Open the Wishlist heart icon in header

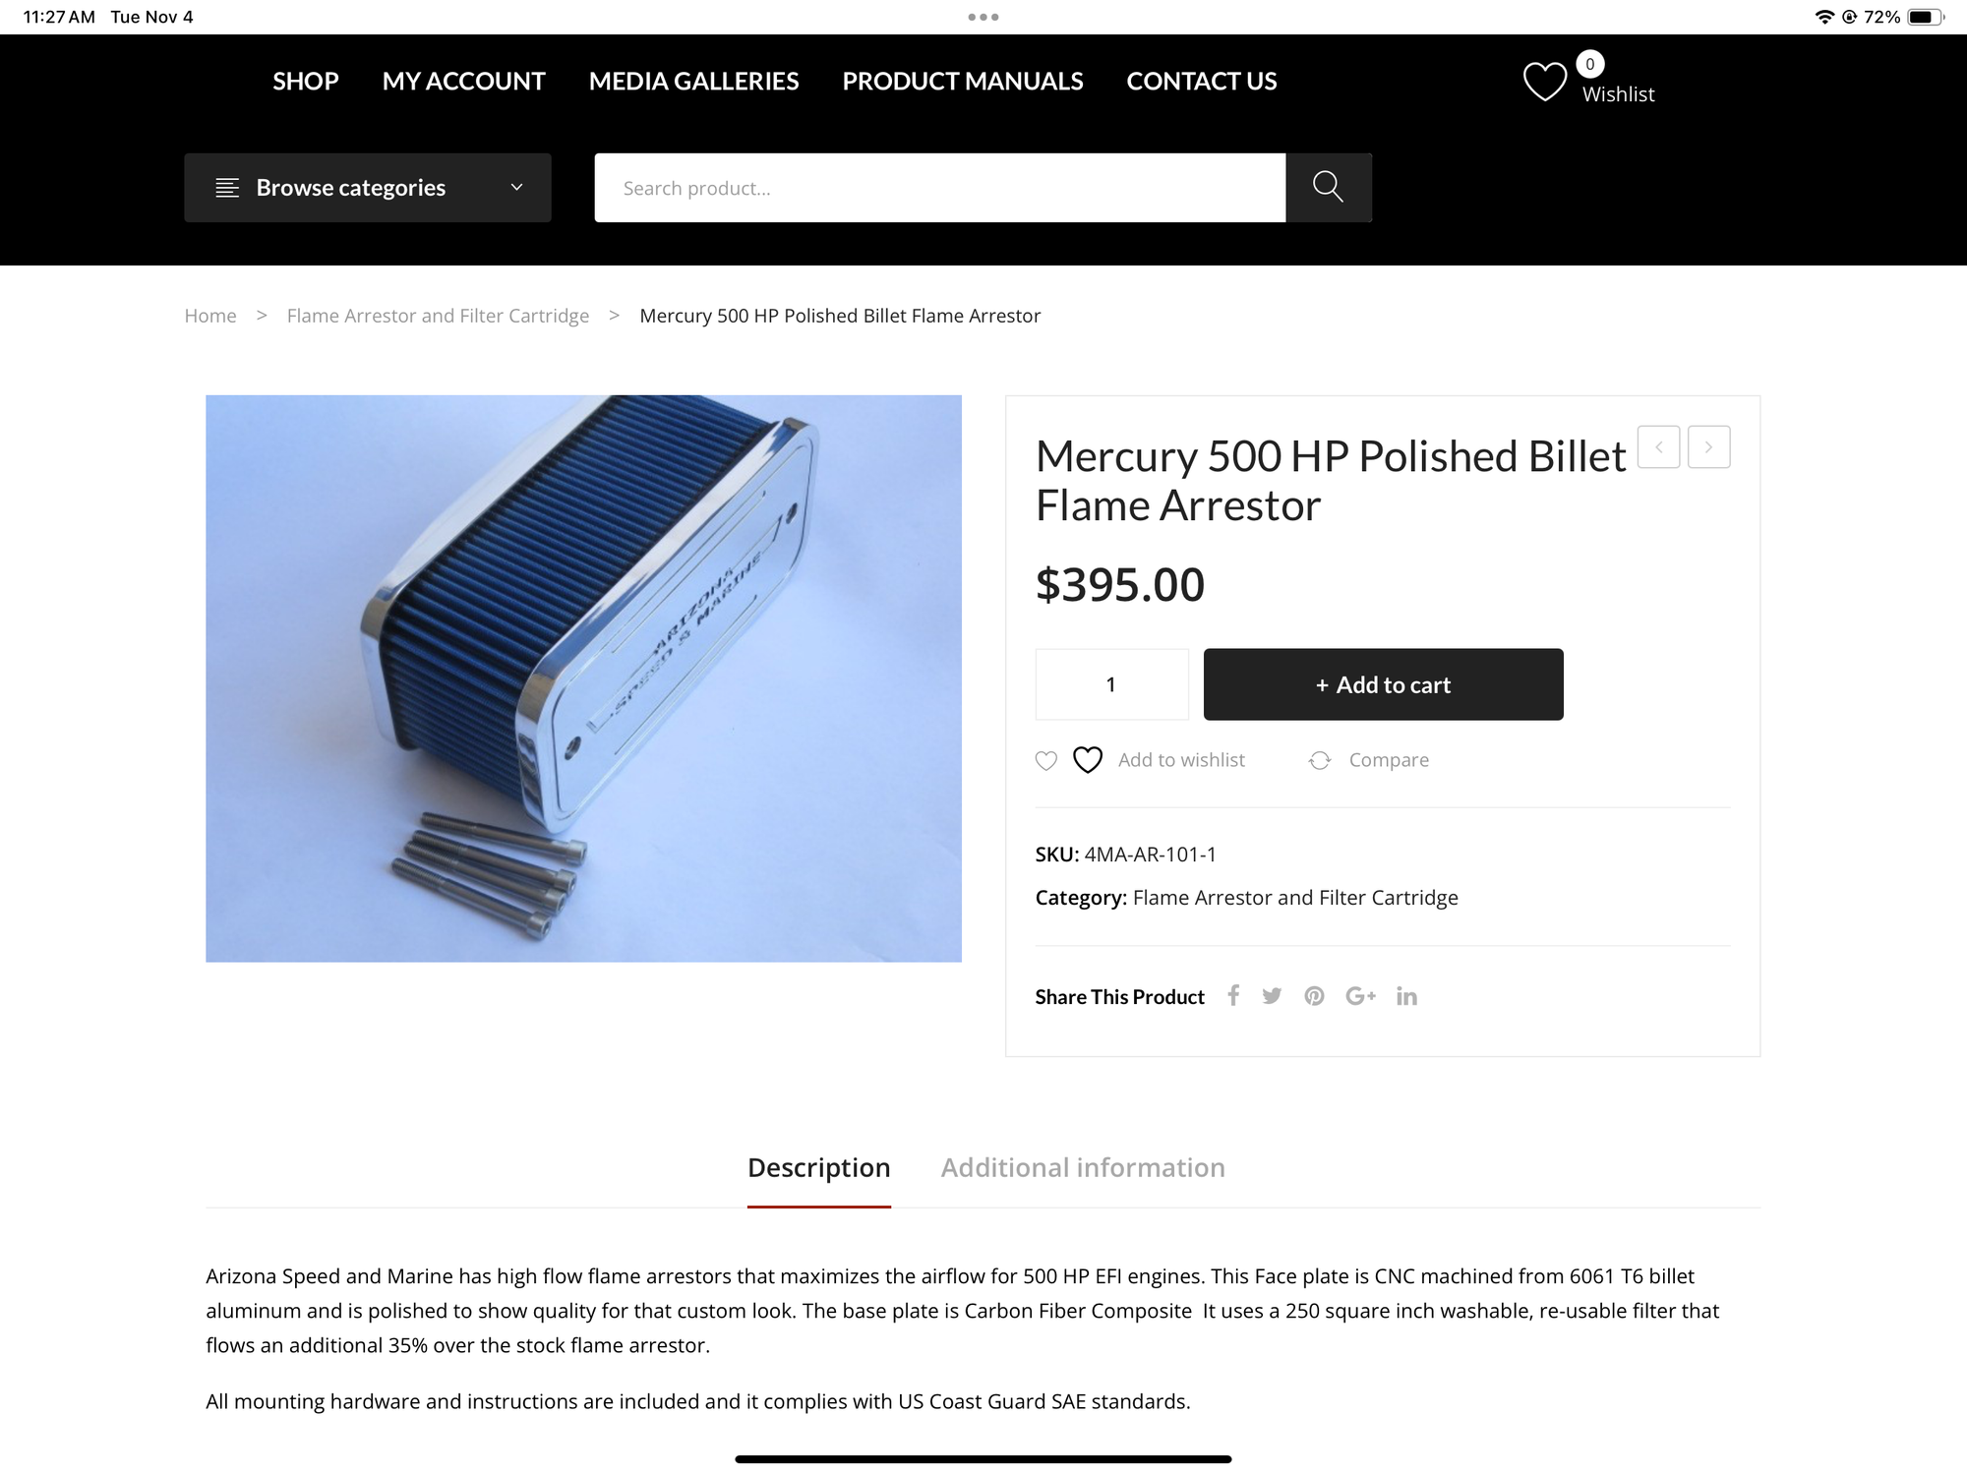tap(1544, 82)
